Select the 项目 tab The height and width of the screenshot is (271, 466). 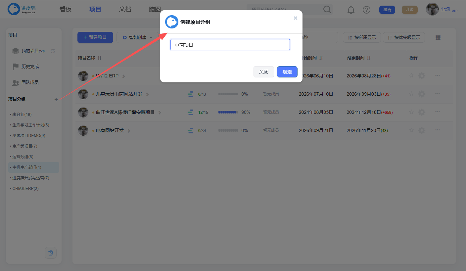95,9
